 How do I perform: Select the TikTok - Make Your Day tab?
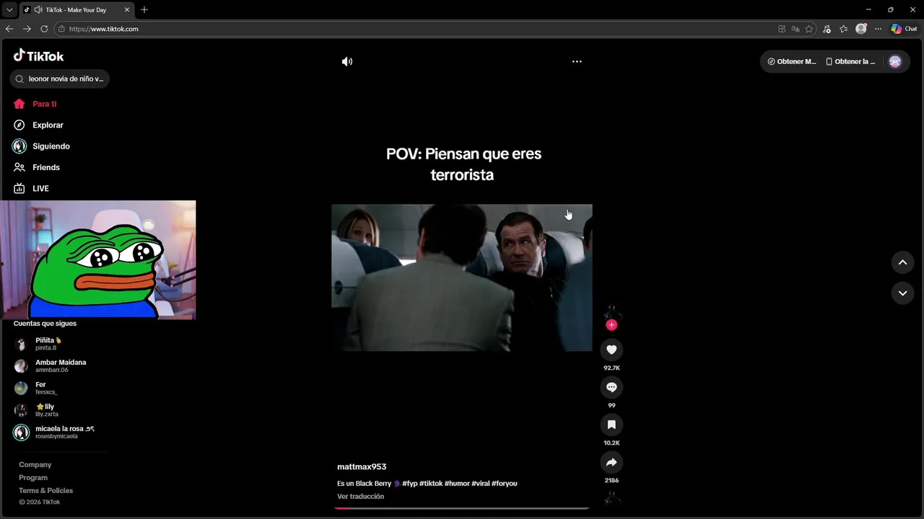(x=77, y=10)
